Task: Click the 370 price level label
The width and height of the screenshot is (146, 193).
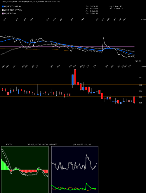Action: click(140, 97)
